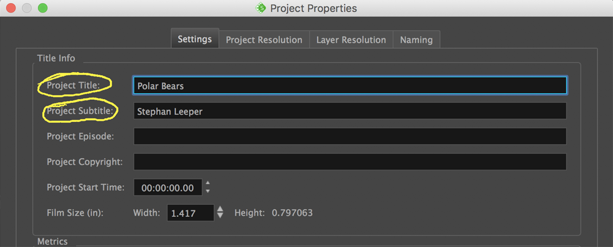This screenshot has width=613, height=247.
Task: Focus the Project Subtitle field with Stephan Leeper
Action: [349, 111]
